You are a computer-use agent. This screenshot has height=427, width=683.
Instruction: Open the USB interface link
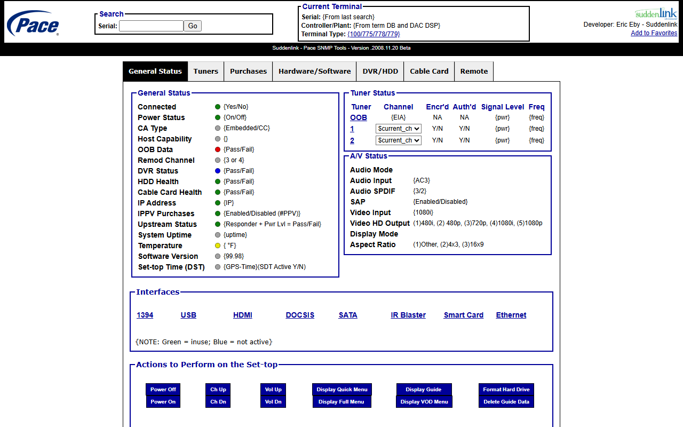[x=188, y=315]
